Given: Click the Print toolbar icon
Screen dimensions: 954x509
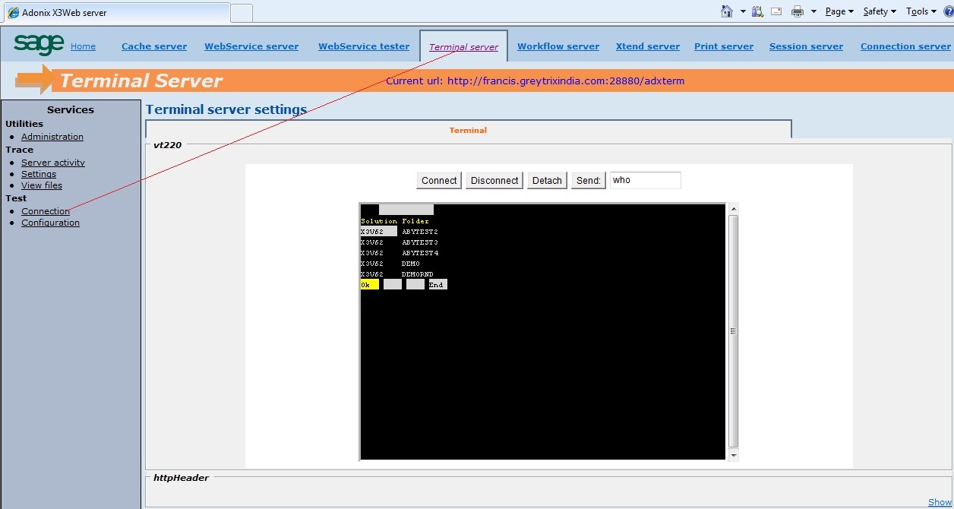Looking at the screenshot, I should pos(798,11).
